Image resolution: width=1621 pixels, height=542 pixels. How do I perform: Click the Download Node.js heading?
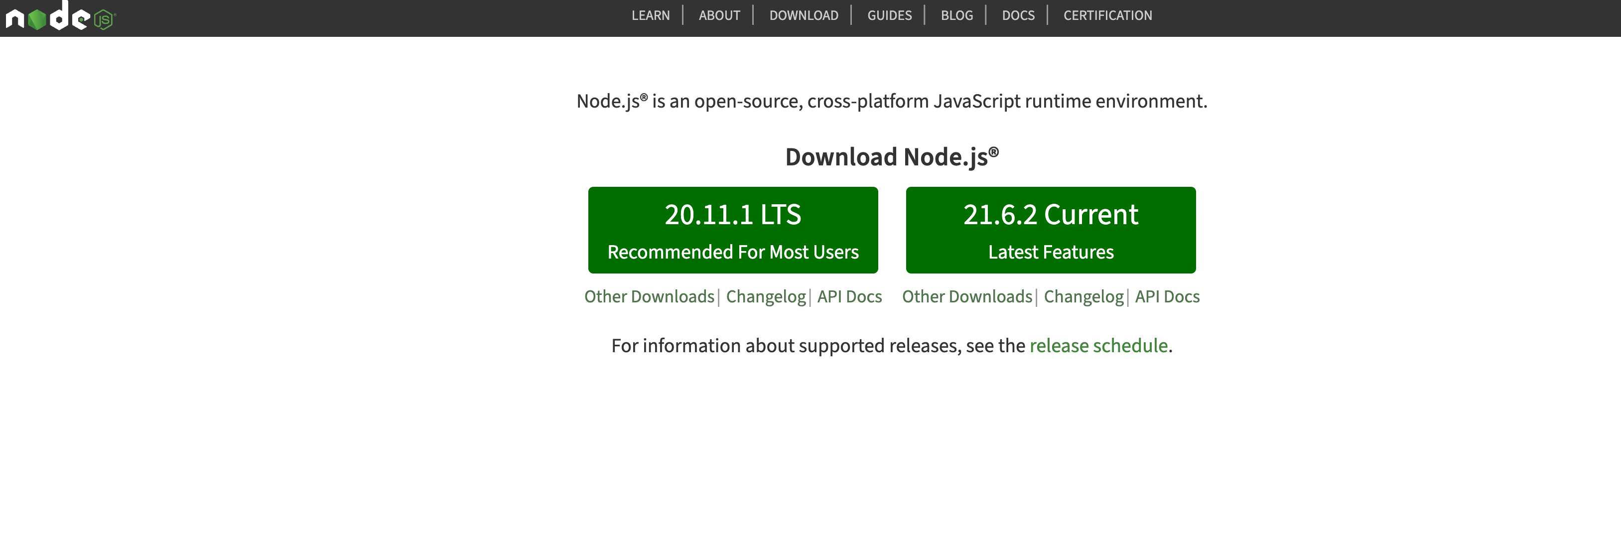tap(891, 157)
